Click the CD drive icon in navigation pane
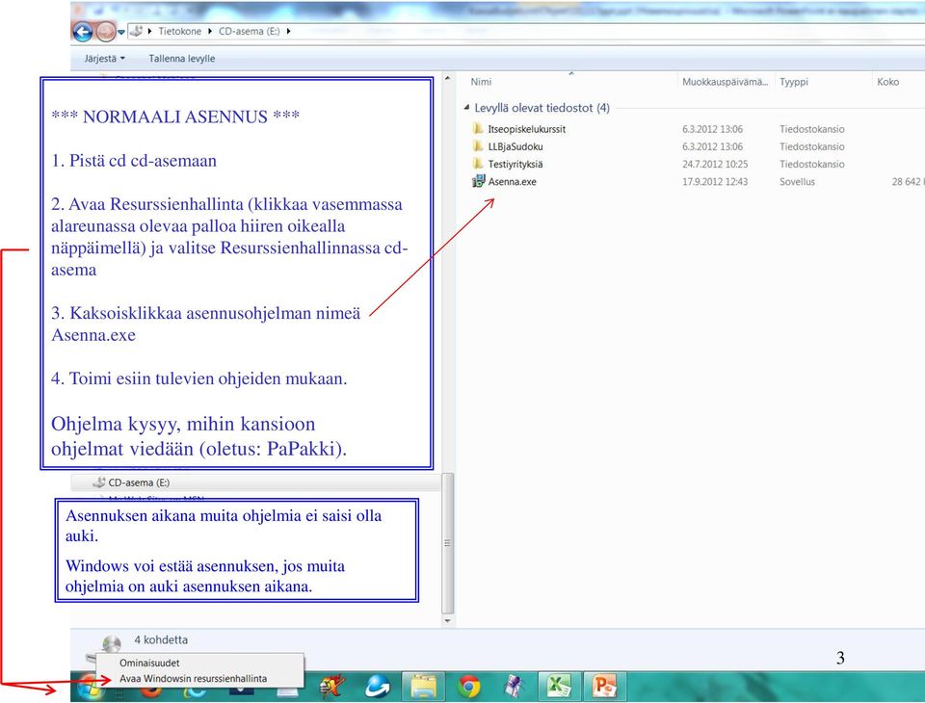 click(x=98, y=482)
